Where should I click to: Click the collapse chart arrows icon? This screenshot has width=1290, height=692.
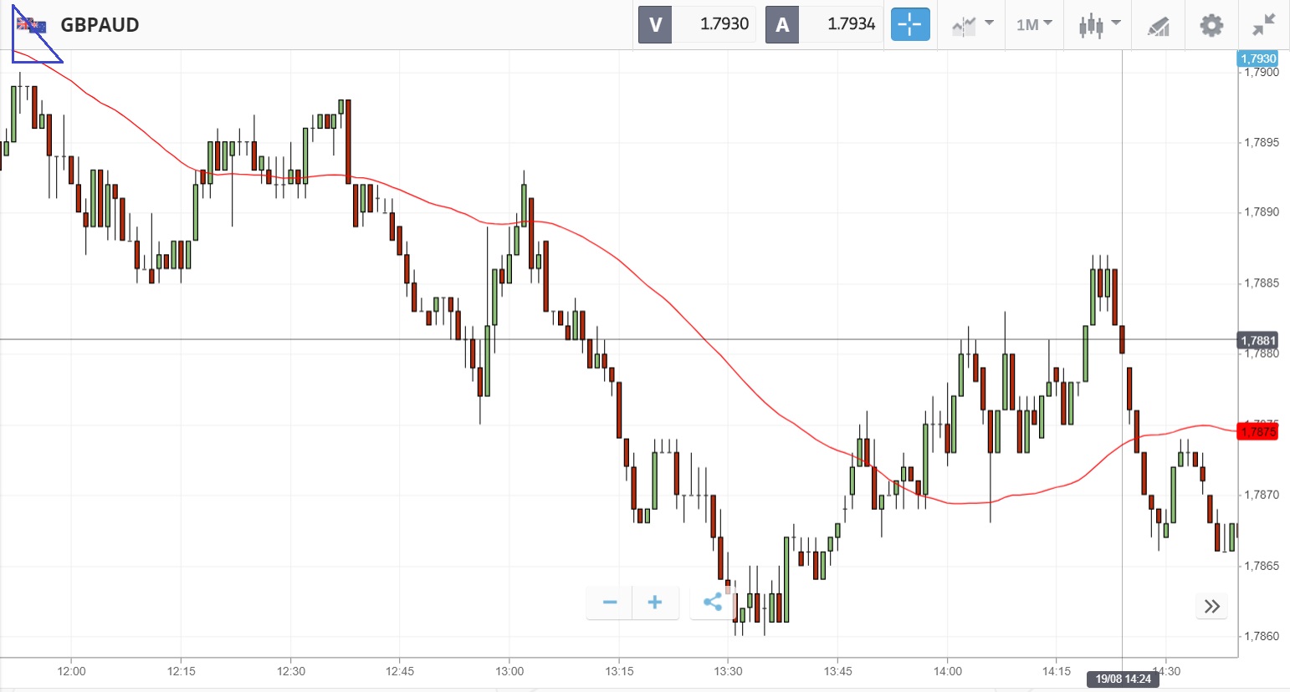tap(1263, 25)
